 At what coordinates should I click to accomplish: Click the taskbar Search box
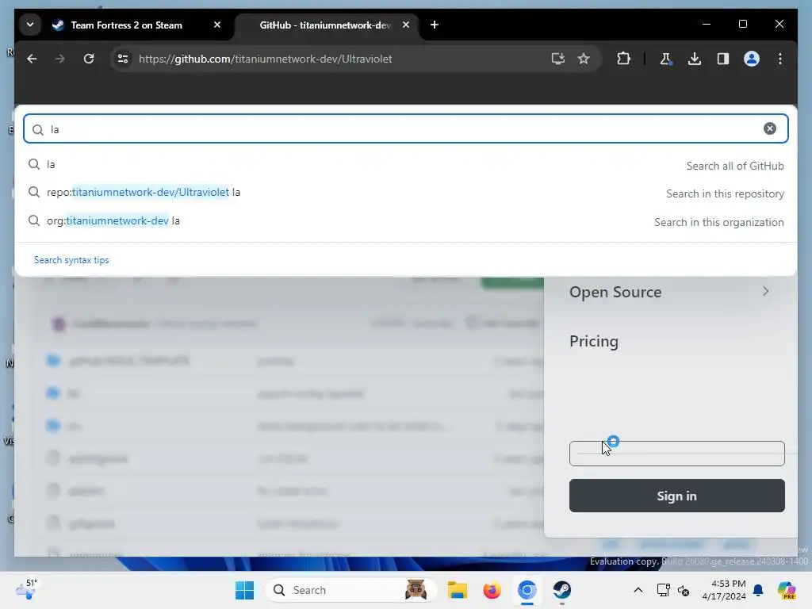pyautogui.click(x=351, y=590)
